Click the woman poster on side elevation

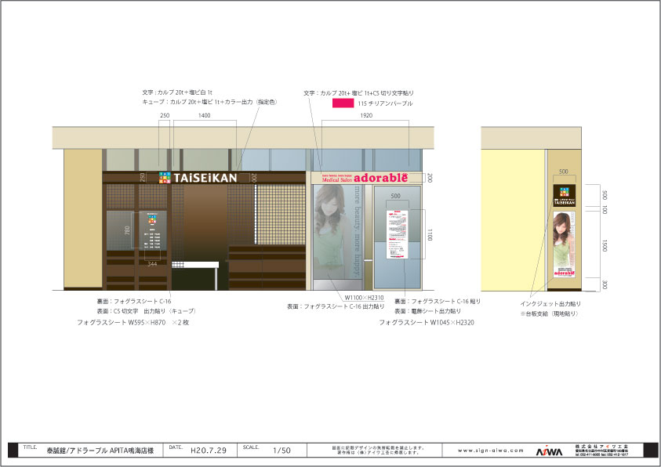coord(564,244)
